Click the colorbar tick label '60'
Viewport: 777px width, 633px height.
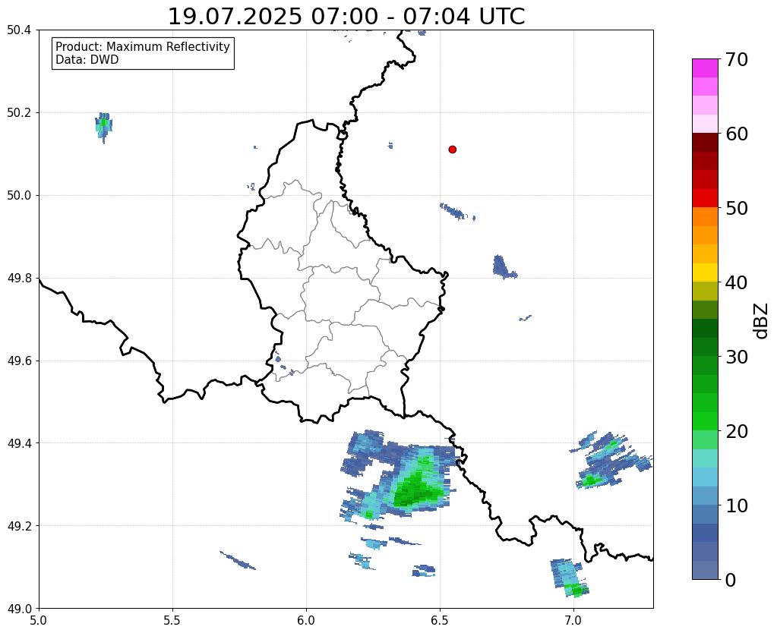(x=736, y=134)
